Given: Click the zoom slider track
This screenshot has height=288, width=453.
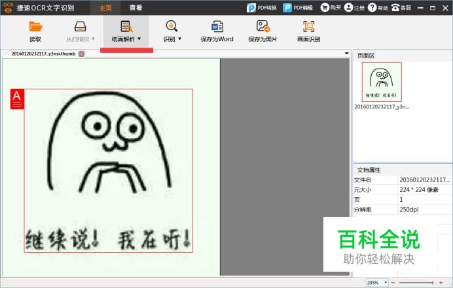Looking at the screenshot, I should pyautogui.click(x=416, y=283).
